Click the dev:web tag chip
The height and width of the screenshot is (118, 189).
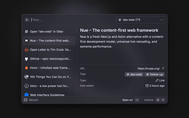pyautogui.click(x=134, y=74)
